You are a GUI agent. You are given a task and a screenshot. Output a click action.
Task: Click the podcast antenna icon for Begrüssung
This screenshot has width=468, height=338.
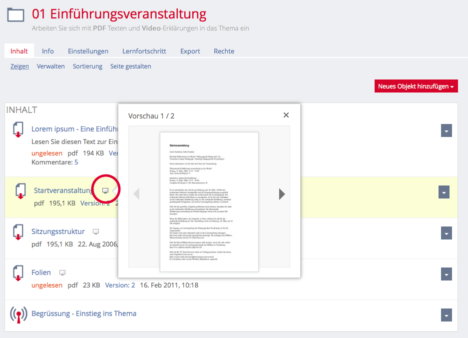18,314
